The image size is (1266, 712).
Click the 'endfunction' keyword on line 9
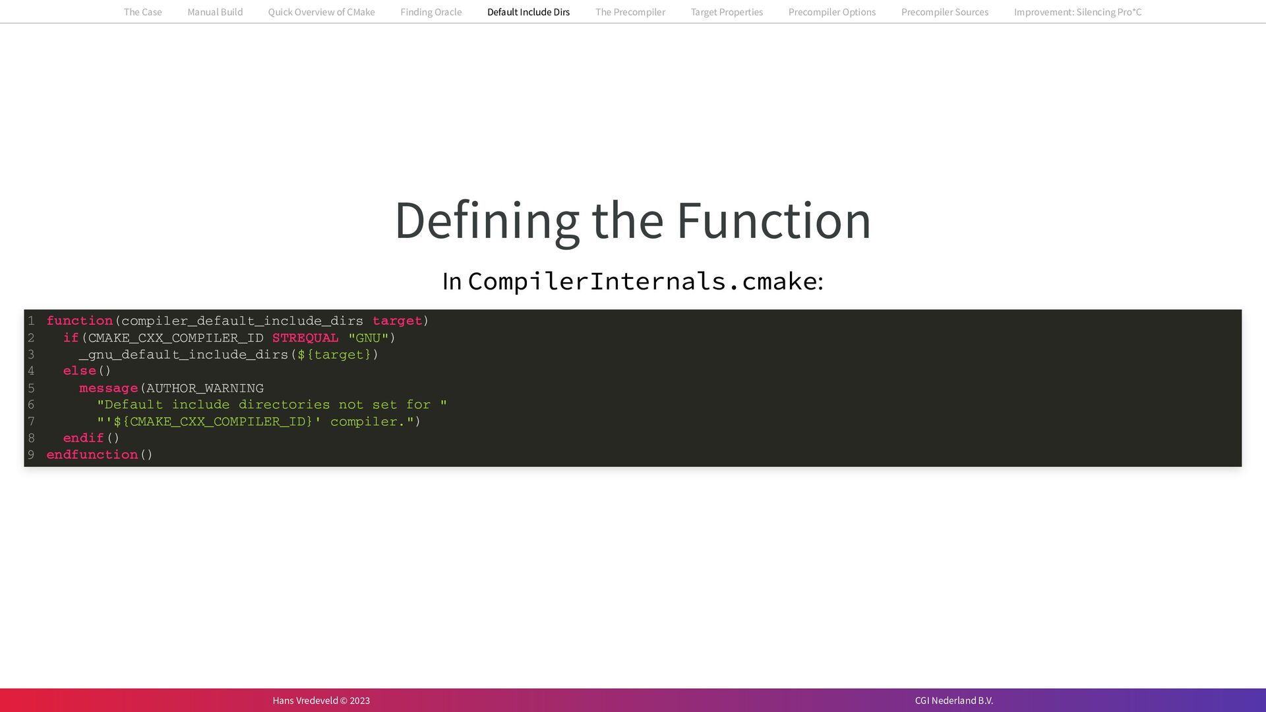pyautogui.click(x=92, y=455)
